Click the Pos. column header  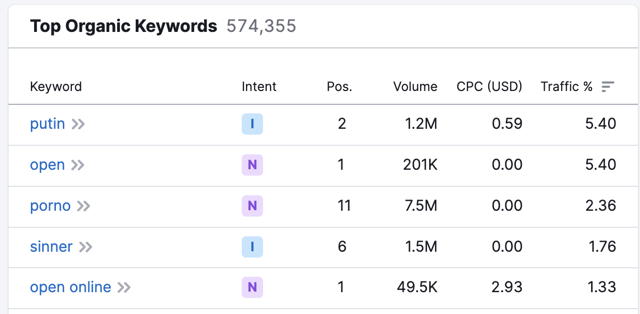point(340,87)
